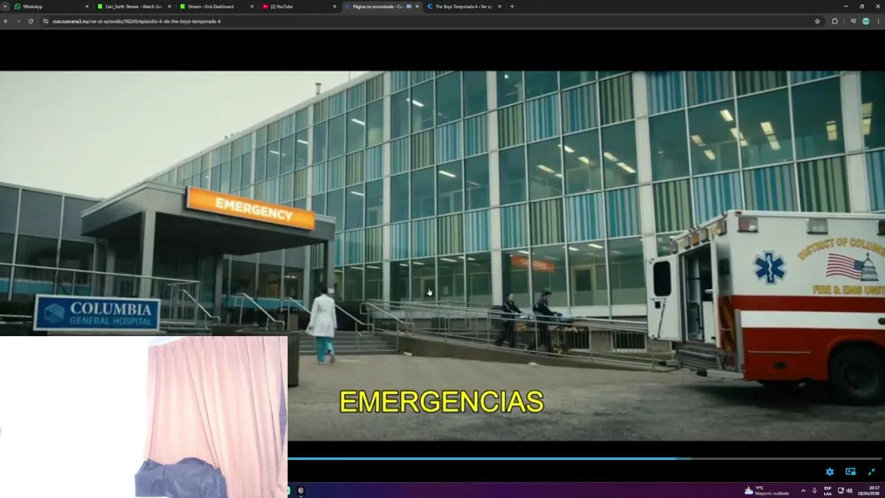Bookmark this page with the star
Viewport: 885px width, 498px height.
[x=817, y=21]
